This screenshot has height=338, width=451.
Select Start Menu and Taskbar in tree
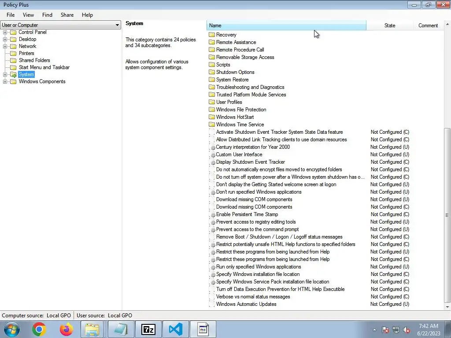44,67
